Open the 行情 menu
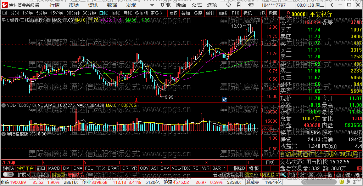 point(55,5)
